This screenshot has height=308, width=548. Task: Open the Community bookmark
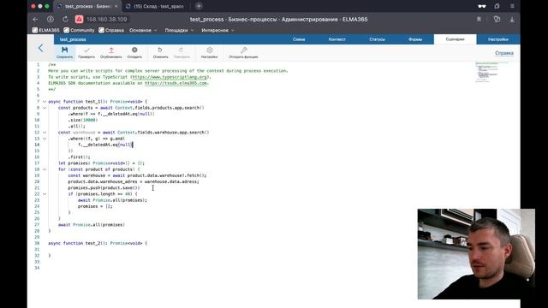[79, 31]
